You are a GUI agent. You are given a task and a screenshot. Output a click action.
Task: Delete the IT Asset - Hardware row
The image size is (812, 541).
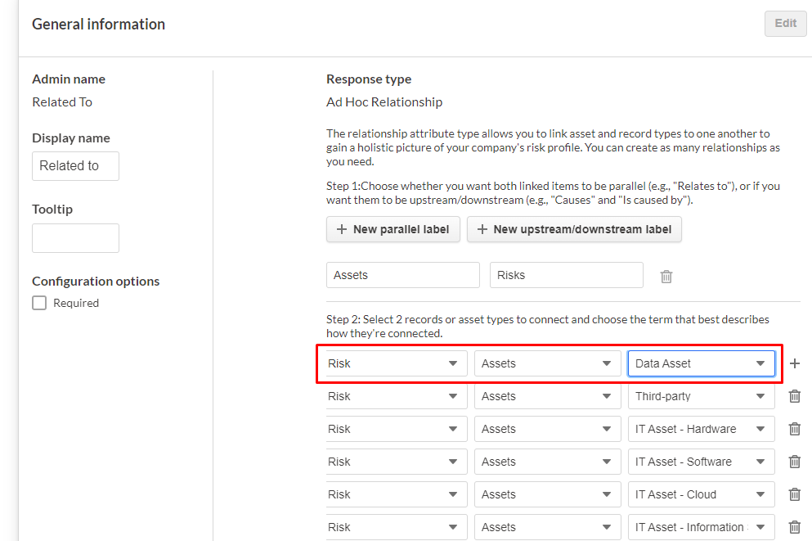(794, 429)
